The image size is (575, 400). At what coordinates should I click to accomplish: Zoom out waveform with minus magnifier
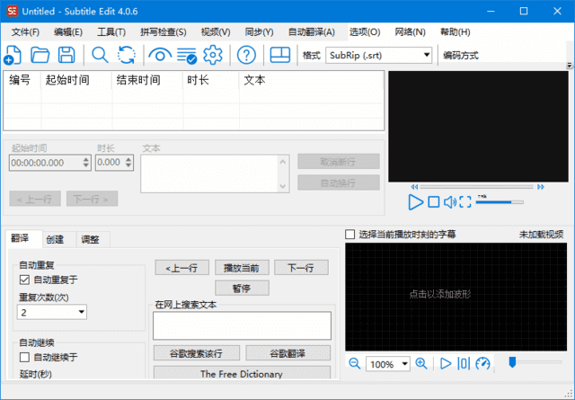pyautogui.click(x=354, y=364)
